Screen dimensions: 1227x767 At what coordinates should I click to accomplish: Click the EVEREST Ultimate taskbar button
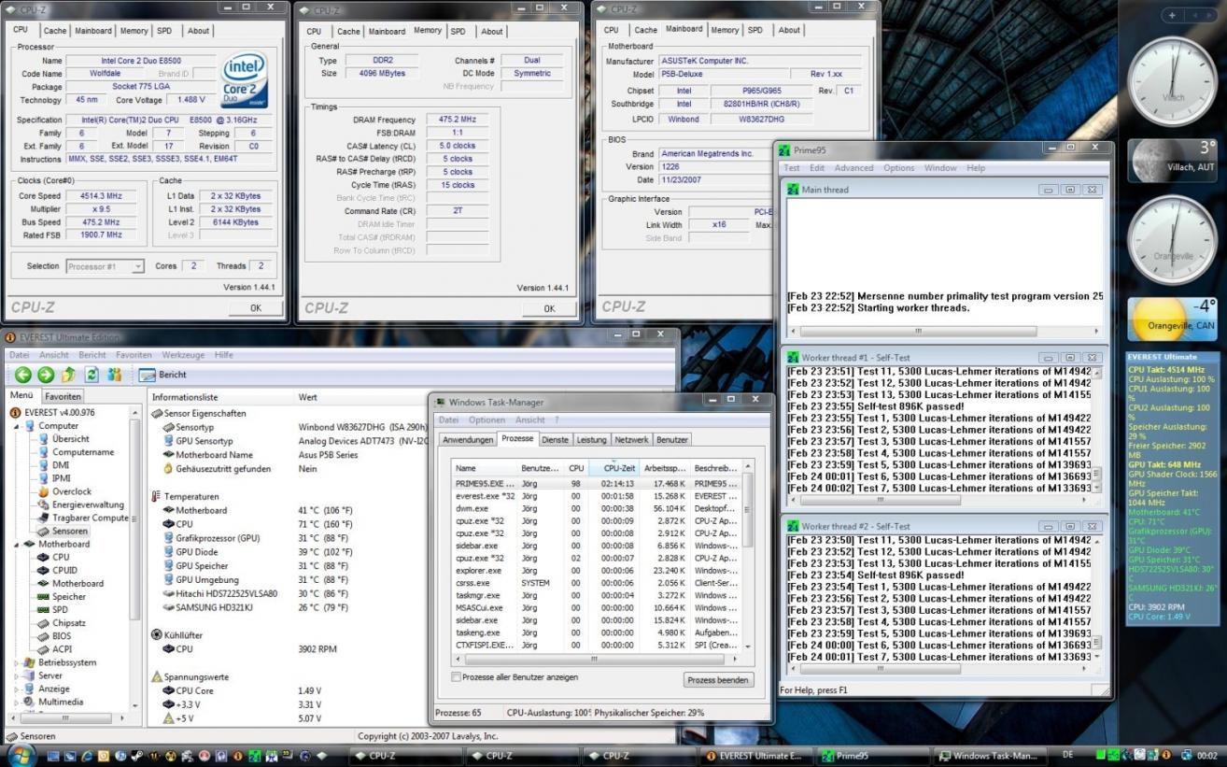[756, 756]
